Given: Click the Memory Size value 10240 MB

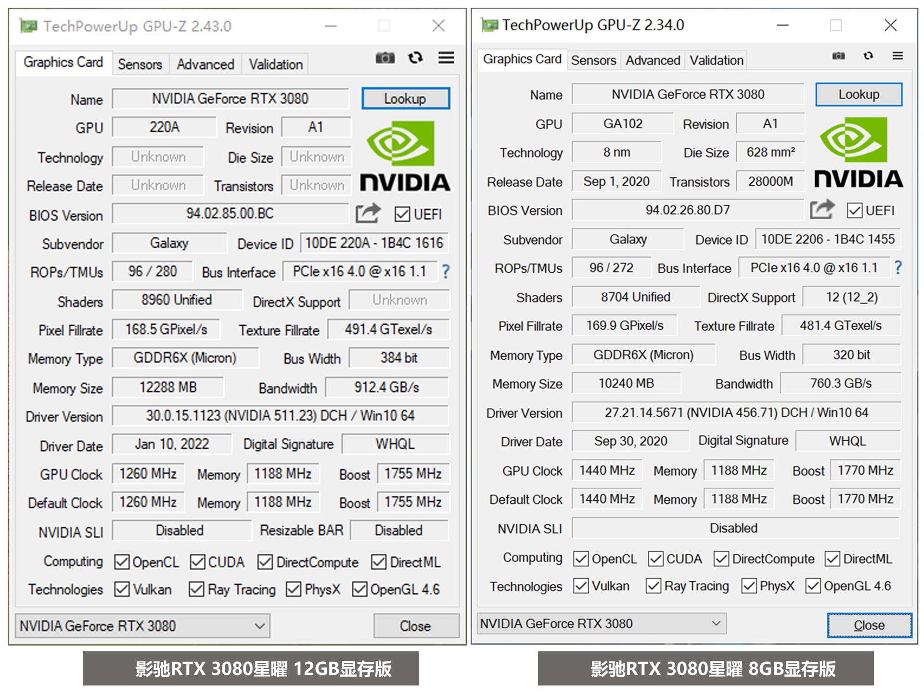Looking at the screenshot, I should (626, 383).
